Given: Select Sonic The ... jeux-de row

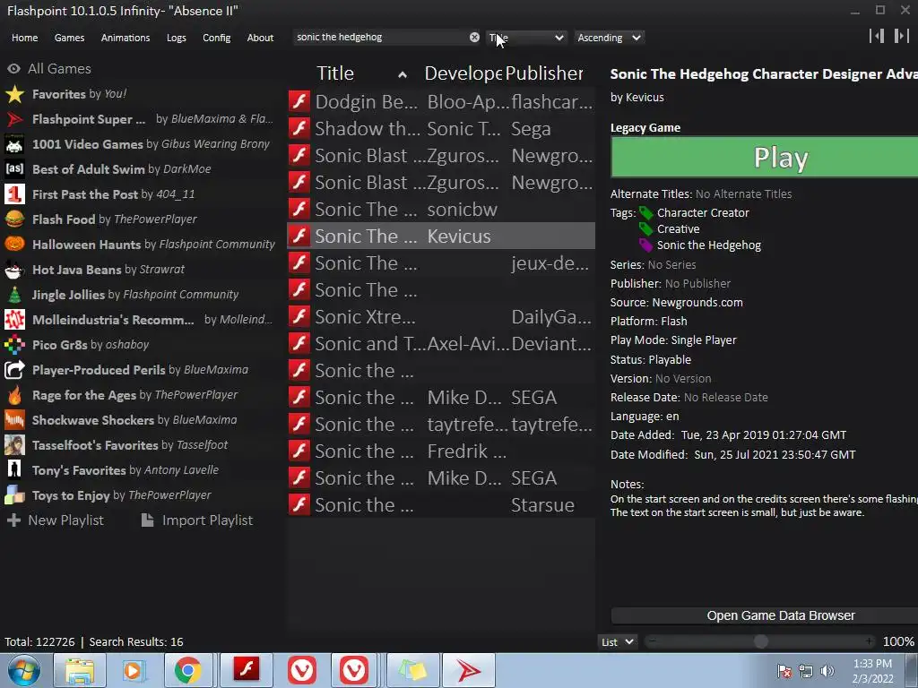Looking at the screenshot, I should 441,263.
